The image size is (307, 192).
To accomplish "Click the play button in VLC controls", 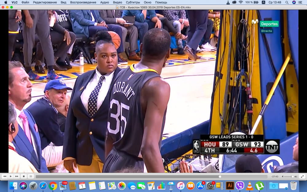I will pyautogui.click(x=11, y=176).
